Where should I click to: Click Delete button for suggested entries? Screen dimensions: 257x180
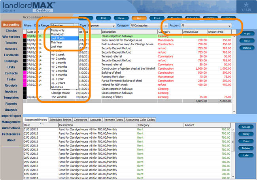click(246, 148)
